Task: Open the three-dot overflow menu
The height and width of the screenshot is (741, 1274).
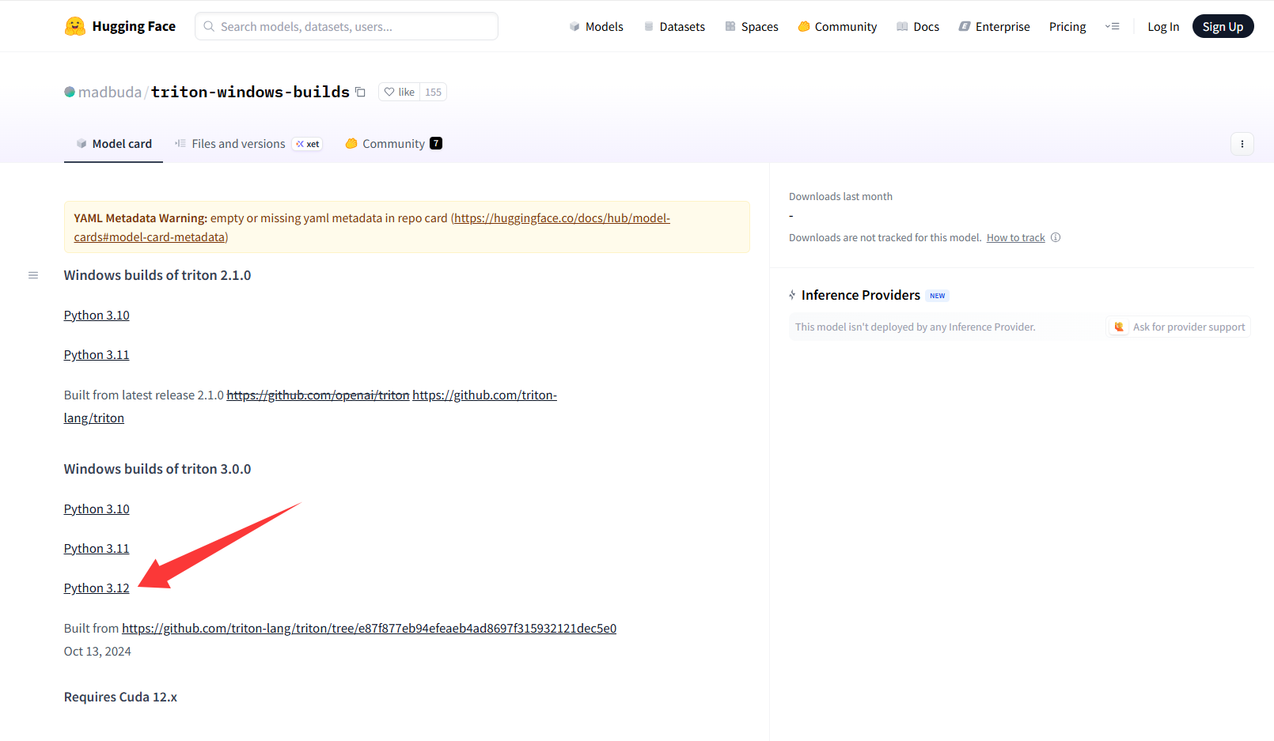Action: pyautogui.click(x=1242, y=144)
